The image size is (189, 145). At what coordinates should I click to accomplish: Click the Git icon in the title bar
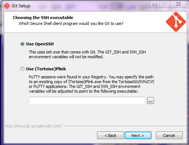[x=7, y=6]
